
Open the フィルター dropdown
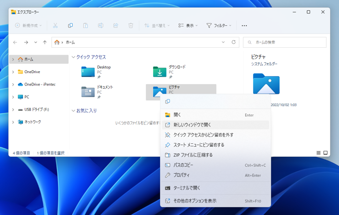point(219,25)
